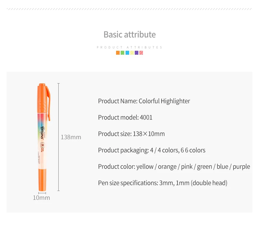Click the orange color square
Viewport: 259px width, 226px height.
(118, 53)
